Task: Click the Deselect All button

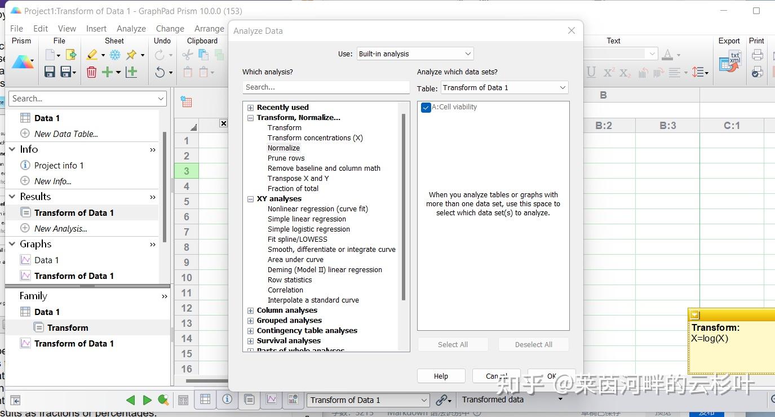Action: [x=534, y=345]
